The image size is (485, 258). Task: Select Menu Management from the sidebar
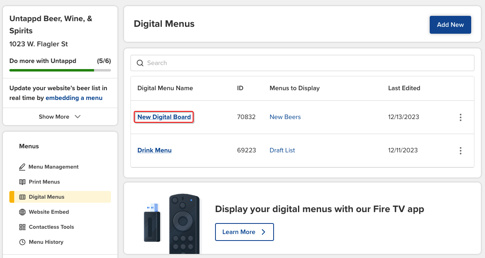[53, 167]
